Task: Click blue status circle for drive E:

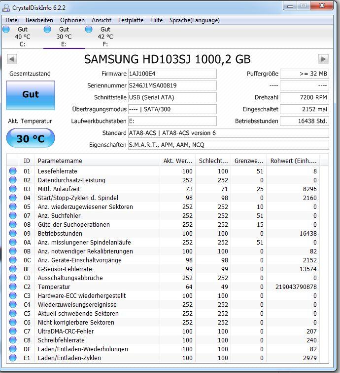Action: click(x=47, y=29)
